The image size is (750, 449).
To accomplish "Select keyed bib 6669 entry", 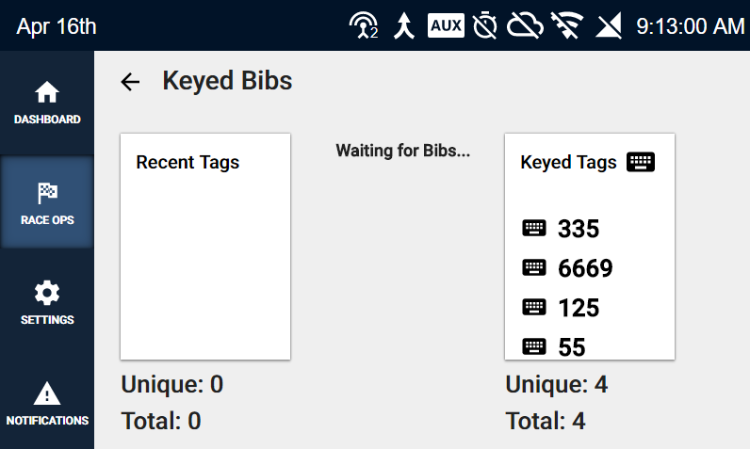I will click(567, 268).
